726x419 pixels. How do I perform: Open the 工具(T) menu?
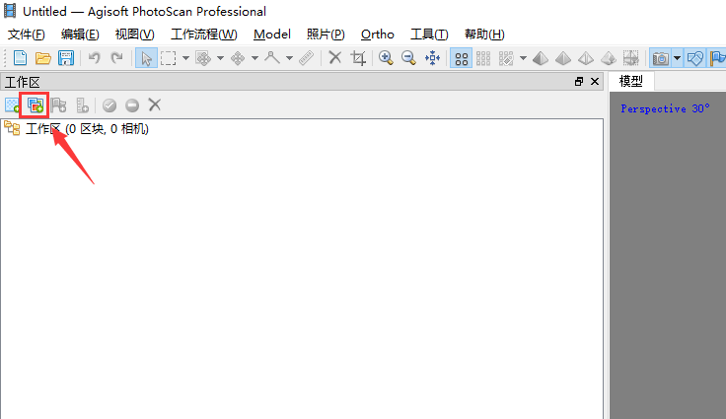pyautogui.click(x=429, y=34)
